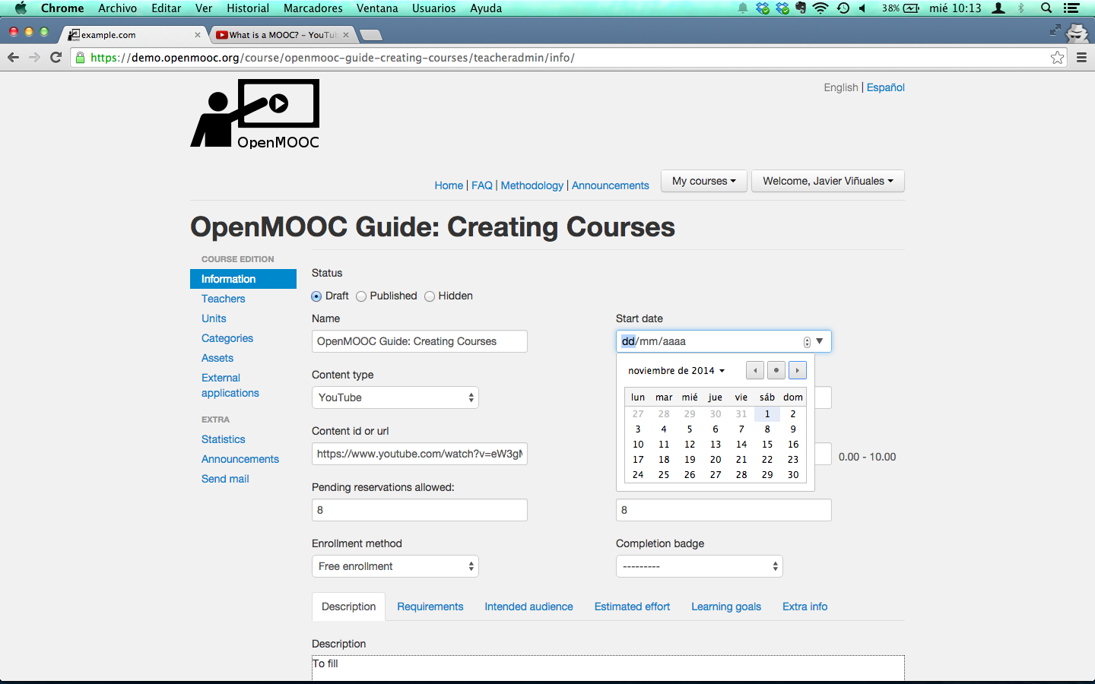This screenshot has height=684, width=1095.
Task: Jump to today in date picker
Action: click(776, 370)
